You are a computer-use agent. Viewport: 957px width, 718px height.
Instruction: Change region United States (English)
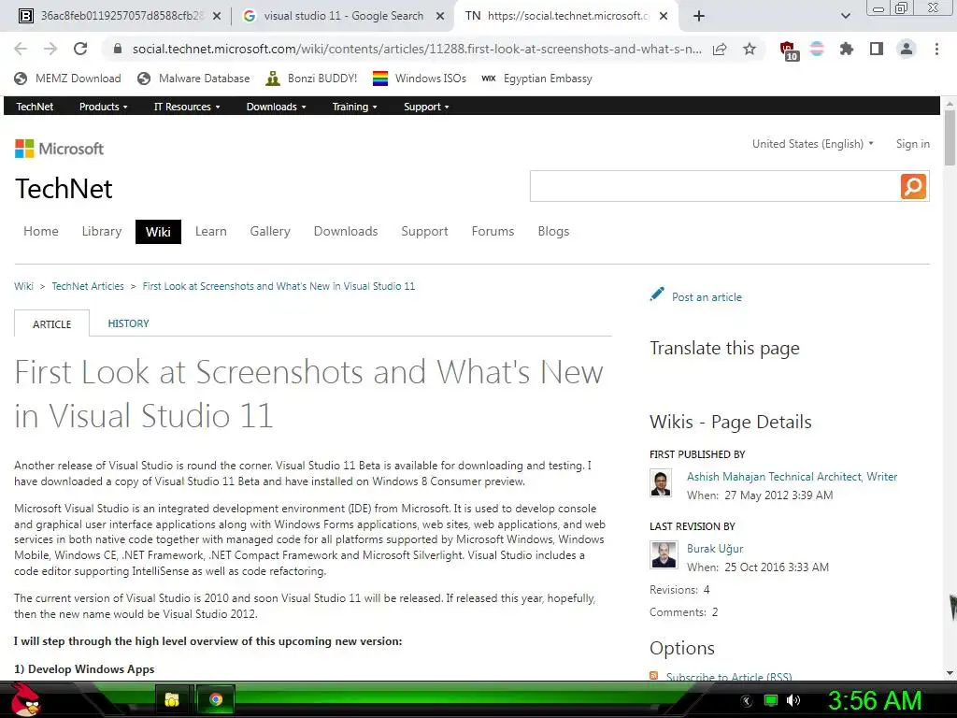coord(812,143)
